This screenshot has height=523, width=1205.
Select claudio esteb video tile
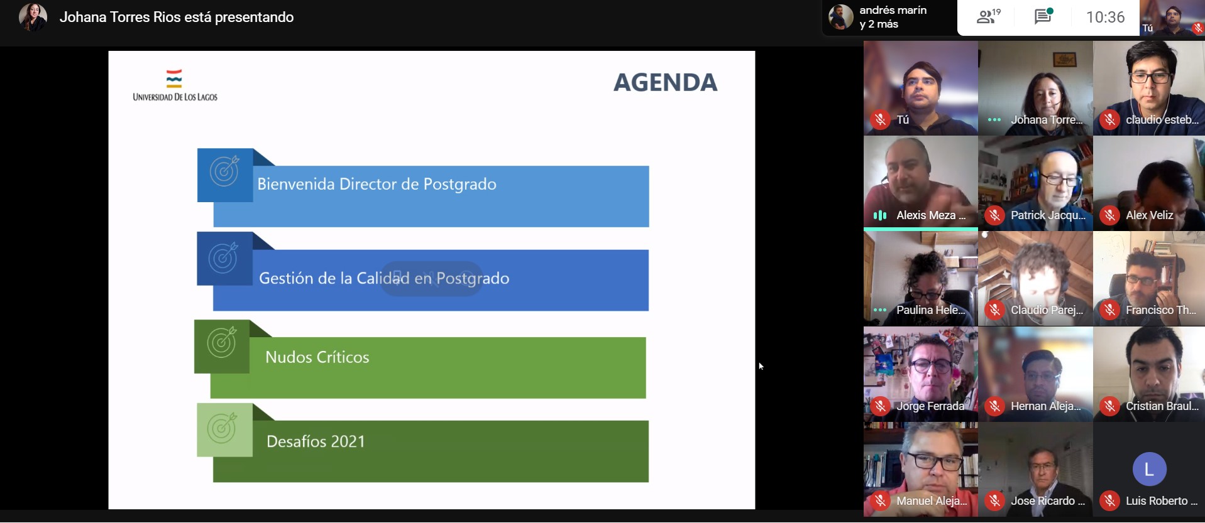tap(1149, 89)
